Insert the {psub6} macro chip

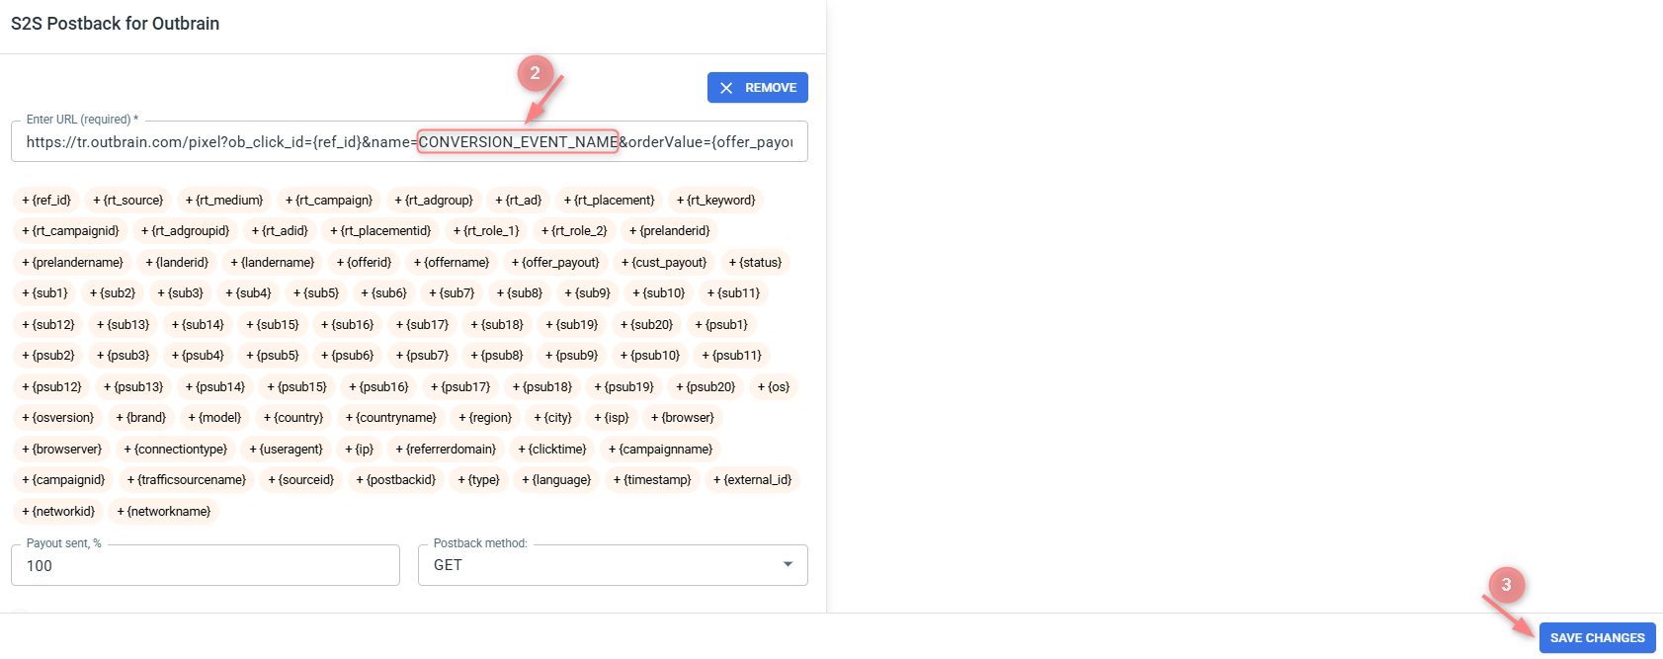[348, 356]
